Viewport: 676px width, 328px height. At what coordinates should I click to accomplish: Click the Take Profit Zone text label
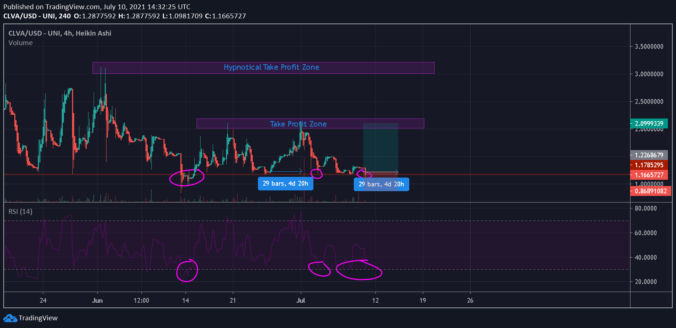(x=298, y=124)
